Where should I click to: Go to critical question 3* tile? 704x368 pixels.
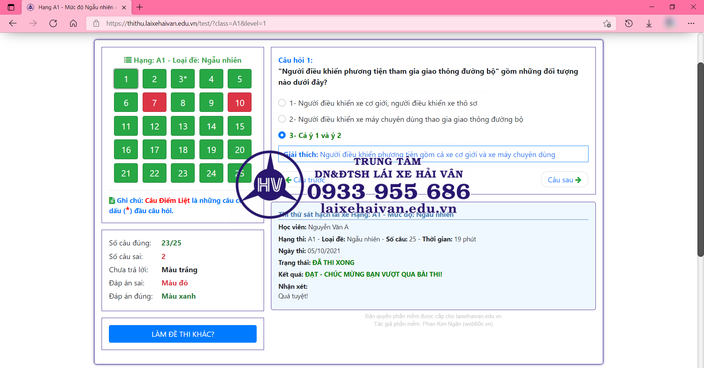coord(183,79)
